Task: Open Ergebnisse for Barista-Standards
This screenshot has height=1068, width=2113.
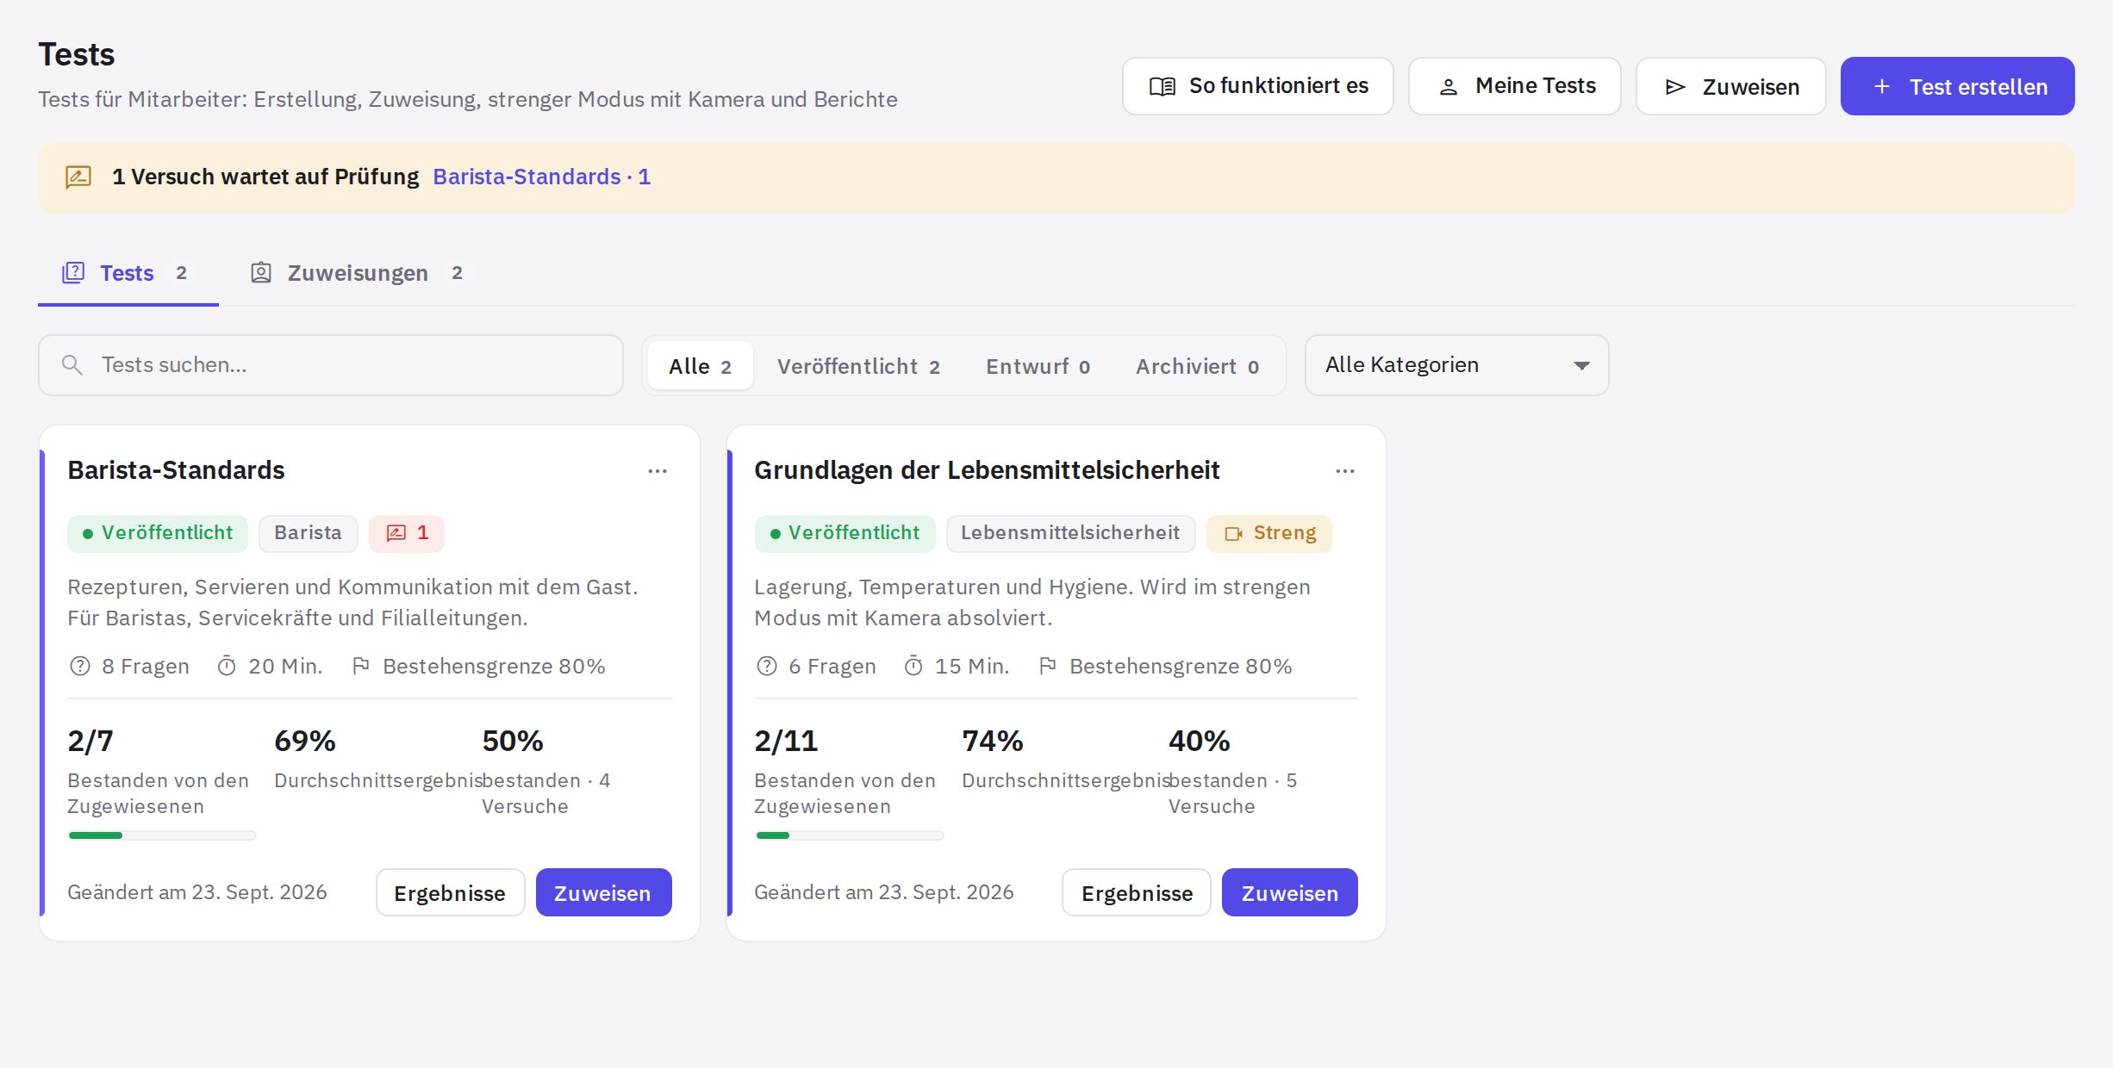Action: [450, 892]
